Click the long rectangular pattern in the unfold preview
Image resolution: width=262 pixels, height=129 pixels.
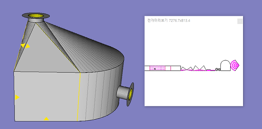pyautogui.click(x=162, y=68)
